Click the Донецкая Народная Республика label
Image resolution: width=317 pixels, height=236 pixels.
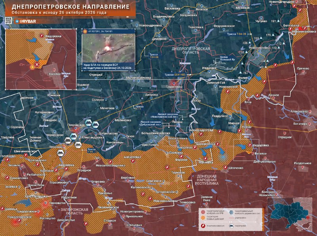(206, 180)
